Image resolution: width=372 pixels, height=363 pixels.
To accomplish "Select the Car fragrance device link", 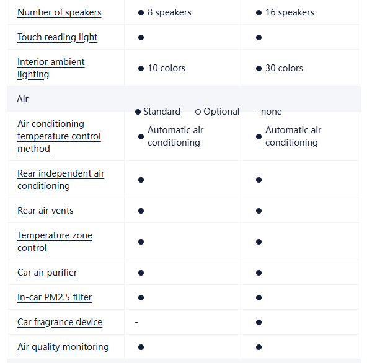I will (60, 322).
